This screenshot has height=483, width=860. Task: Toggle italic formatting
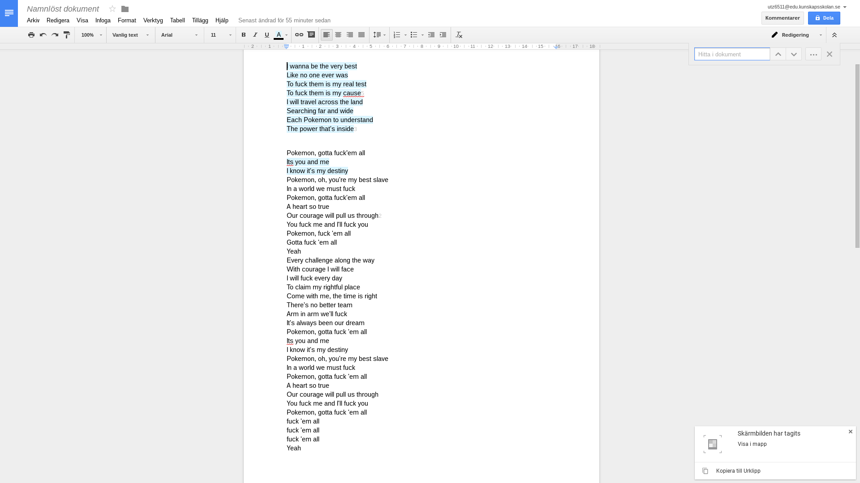pyautogui.click(x=255, y=35)
